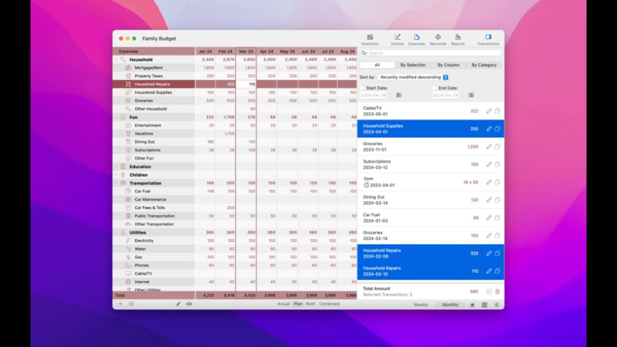Viewport: 617px width, 347px height.
Task: Adjust the start date stepper
Action: pos(390,95)
